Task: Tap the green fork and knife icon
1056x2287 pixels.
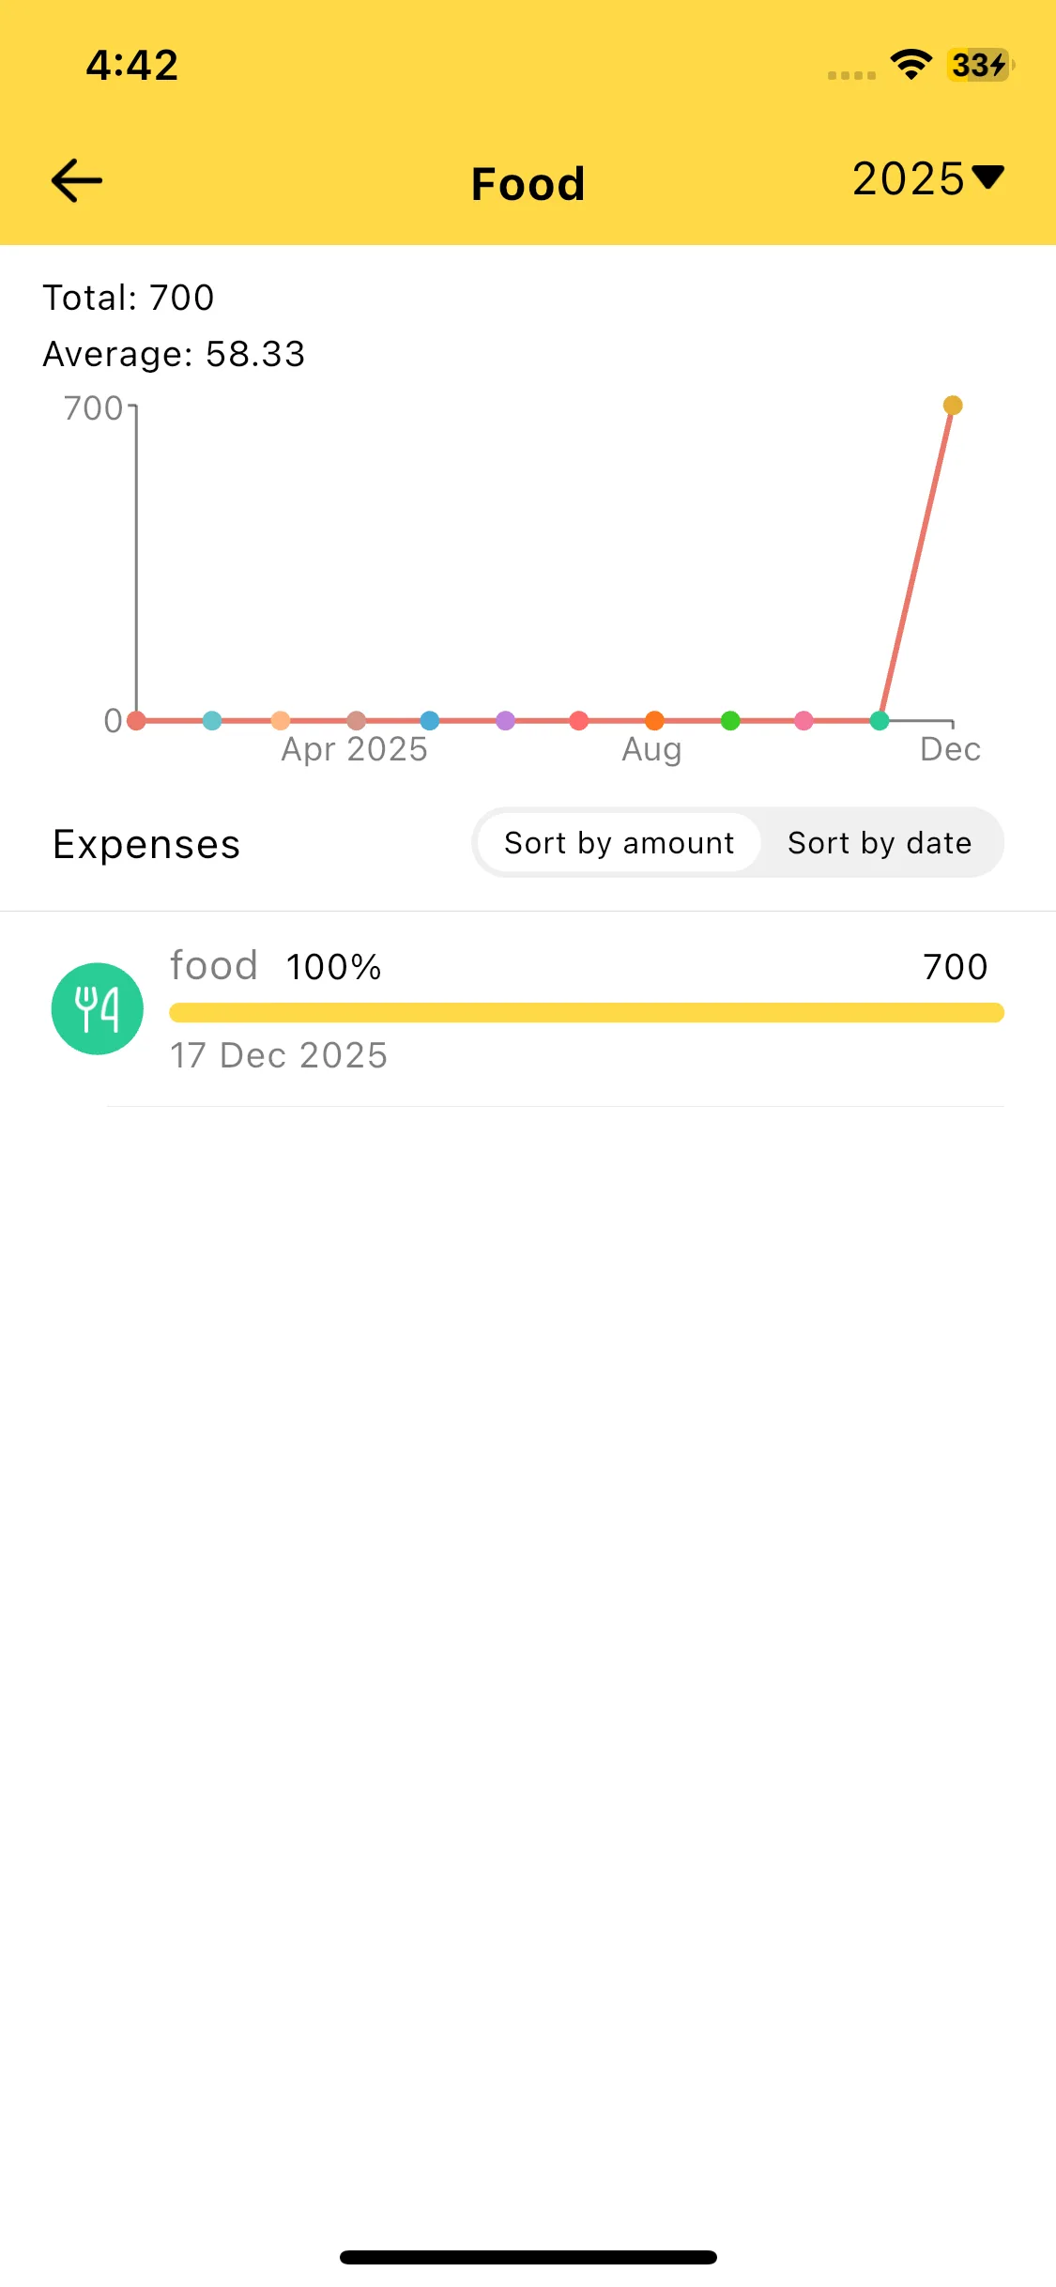Action: [x=98, y=1008]
